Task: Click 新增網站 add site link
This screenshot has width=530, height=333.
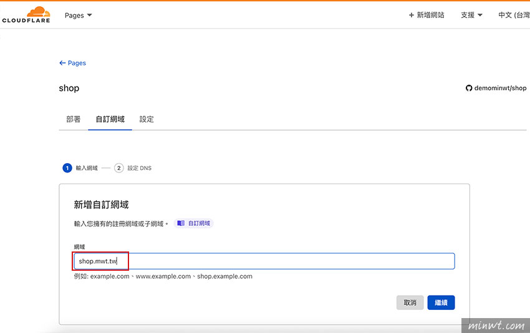Action: point(426,15)
